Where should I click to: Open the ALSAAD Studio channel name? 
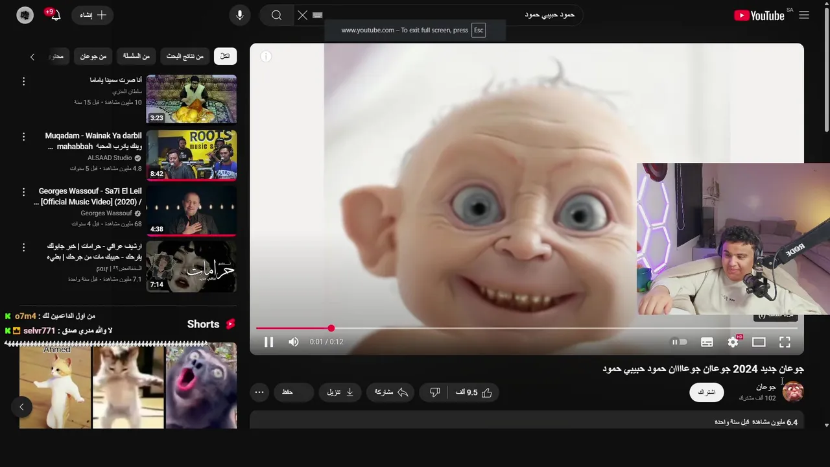pyautogui.click(x=110, y=158)
